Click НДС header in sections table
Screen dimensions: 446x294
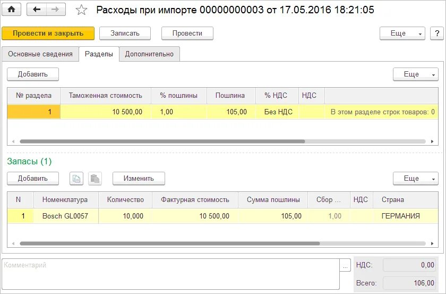[x=312, y=96]
